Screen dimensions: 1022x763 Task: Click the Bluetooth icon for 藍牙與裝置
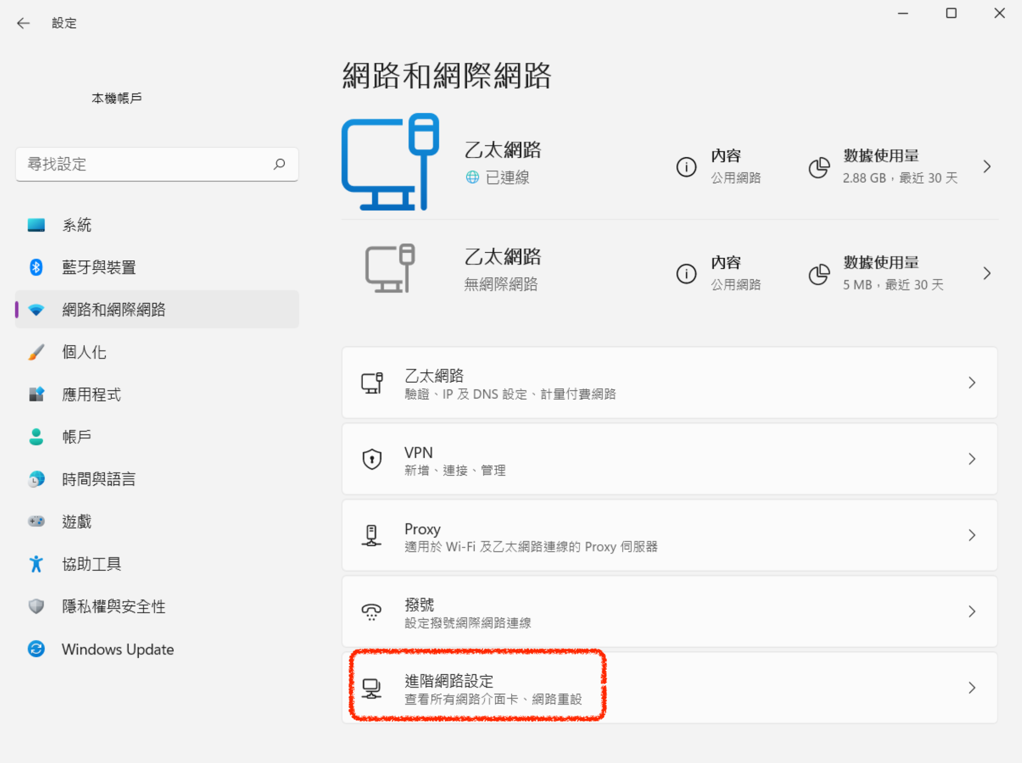(36, 267)
